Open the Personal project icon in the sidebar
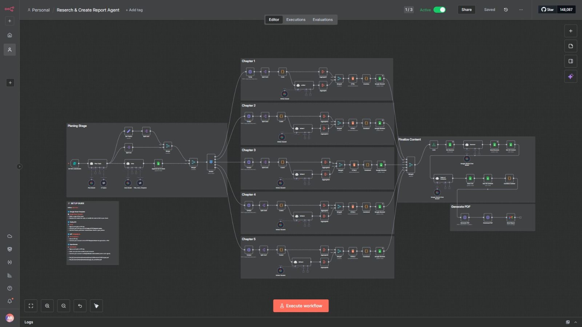582x327 pixels. 10,50
